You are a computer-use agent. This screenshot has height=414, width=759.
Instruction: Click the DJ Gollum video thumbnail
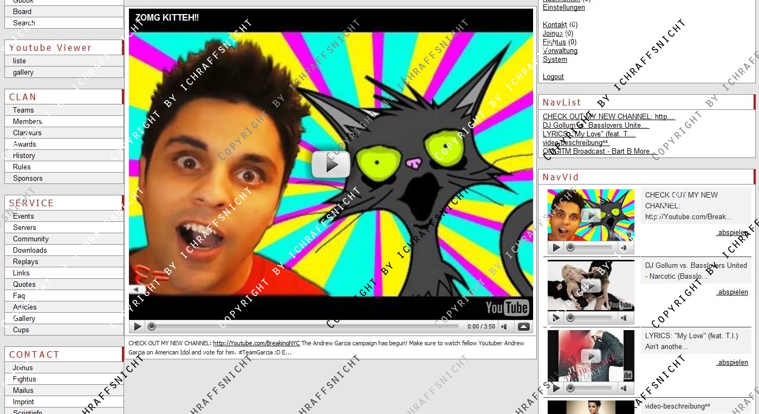tap(591, 285)
